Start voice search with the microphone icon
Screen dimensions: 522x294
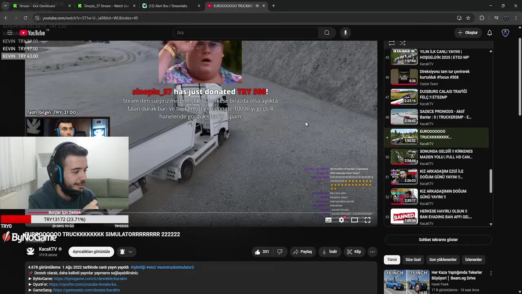click(x=345, y=33)
